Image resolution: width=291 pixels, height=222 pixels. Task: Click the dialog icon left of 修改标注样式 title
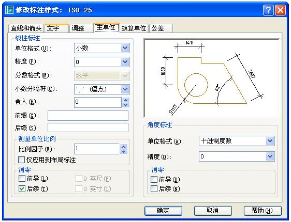[9, 10]
